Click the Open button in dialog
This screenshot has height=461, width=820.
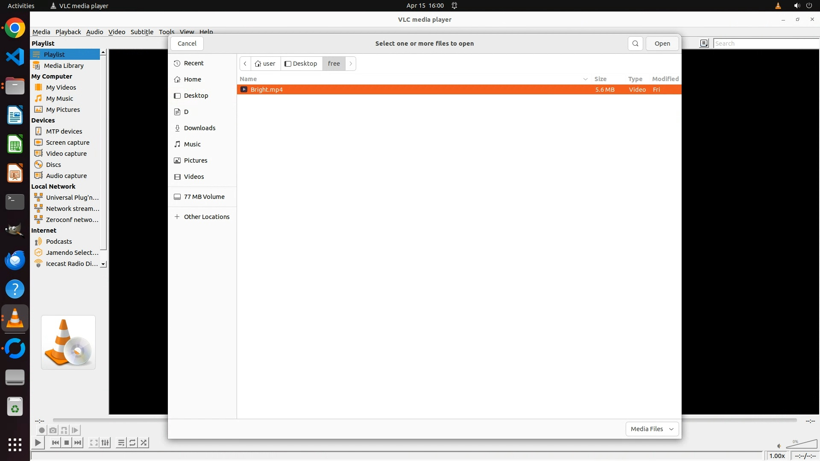662,44
